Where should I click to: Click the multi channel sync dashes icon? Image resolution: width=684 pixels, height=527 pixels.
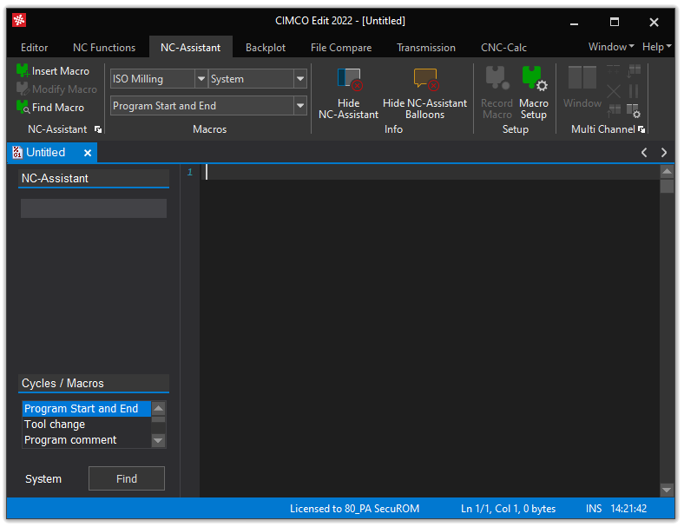(614, 69)
